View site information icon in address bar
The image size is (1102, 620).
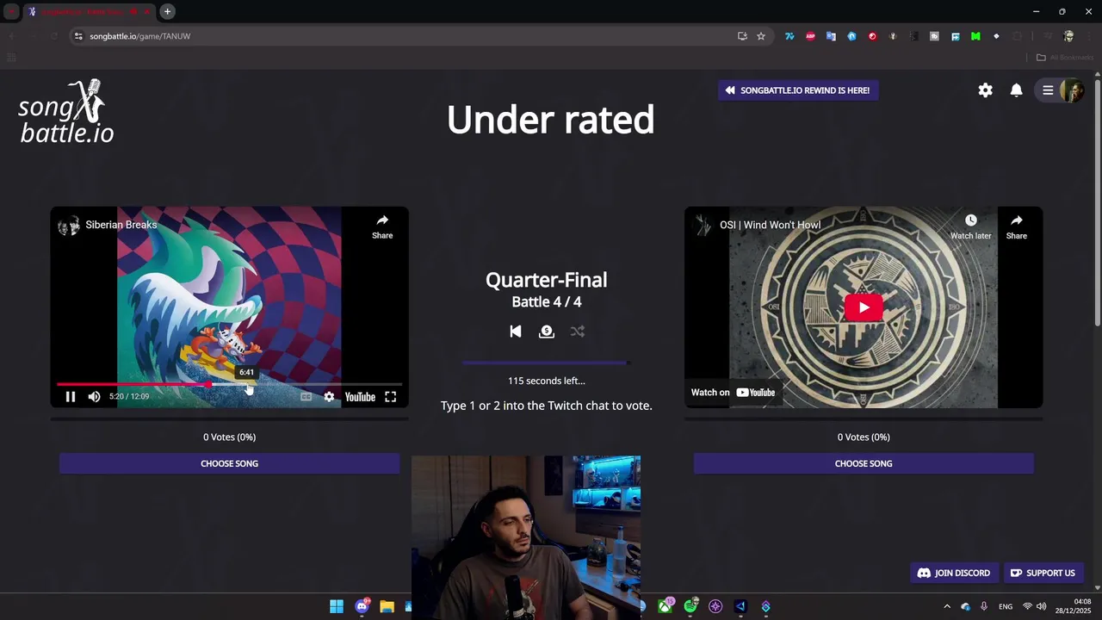[x=78, y=36]
